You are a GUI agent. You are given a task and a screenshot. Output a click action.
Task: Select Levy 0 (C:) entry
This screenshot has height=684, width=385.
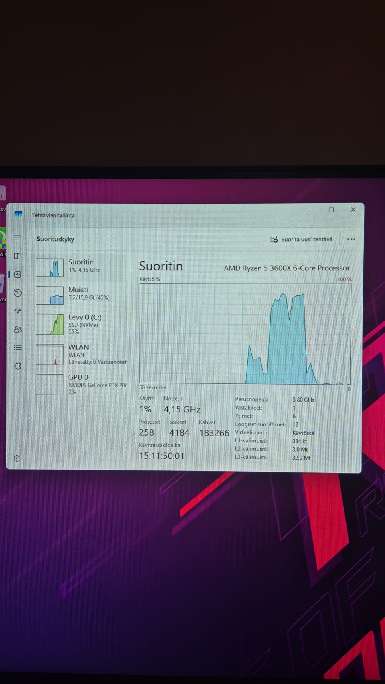[x=79, y=324]
